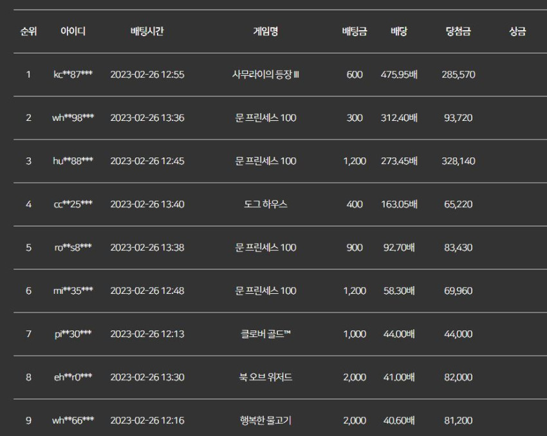Click the 배팅시간 column header

click(x=147, y=32)
